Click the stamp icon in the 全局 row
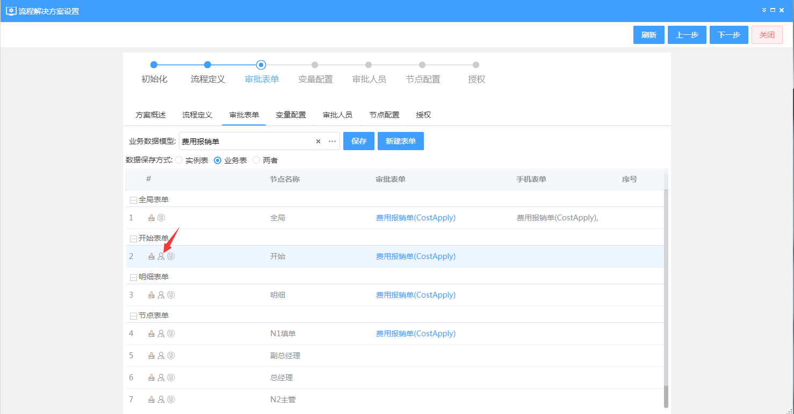 coord(151,218)
